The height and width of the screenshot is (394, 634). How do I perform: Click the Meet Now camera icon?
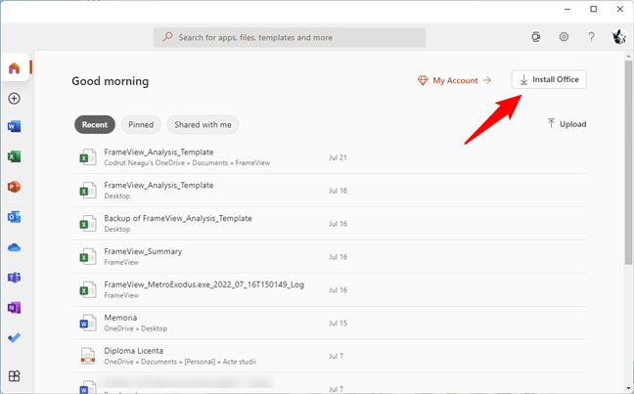[536, 37]
